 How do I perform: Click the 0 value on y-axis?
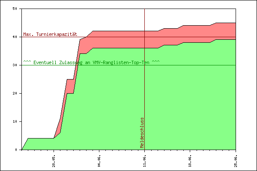(x=16, y=150)
